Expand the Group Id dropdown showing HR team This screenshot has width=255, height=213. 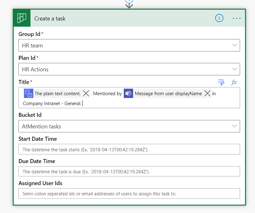pyautogui.click(x=234, y=45)
